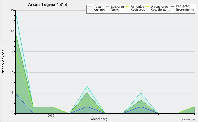Screen dimensions: 198x122
Task: Click the y-axis value 15
Action: point(12,10)
